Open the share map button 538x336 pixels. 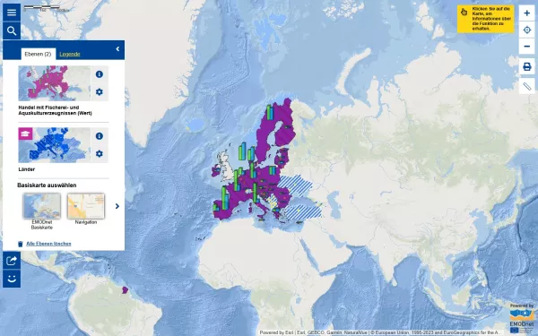[x=12, y=261]
